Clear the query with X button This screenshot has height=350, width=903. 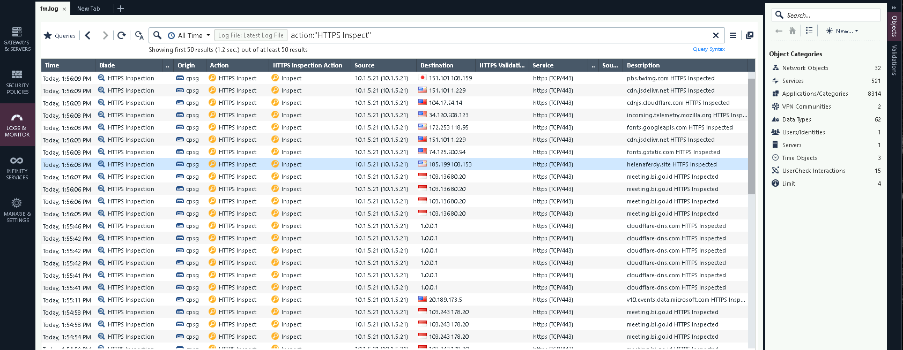click(715, 35)
